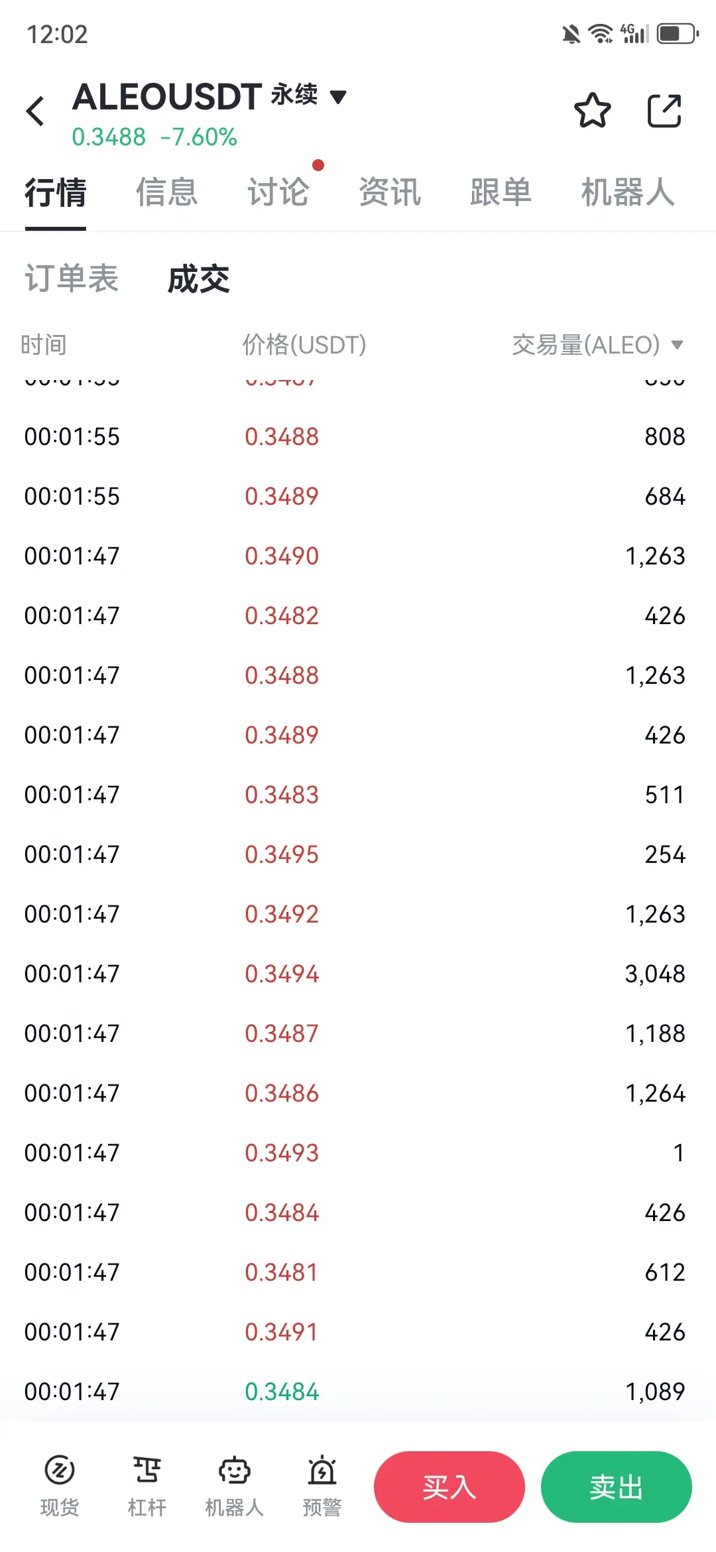Open the 跟单 copy trading tab
This screenshot has height=1552, width=716.
[501, 192]
